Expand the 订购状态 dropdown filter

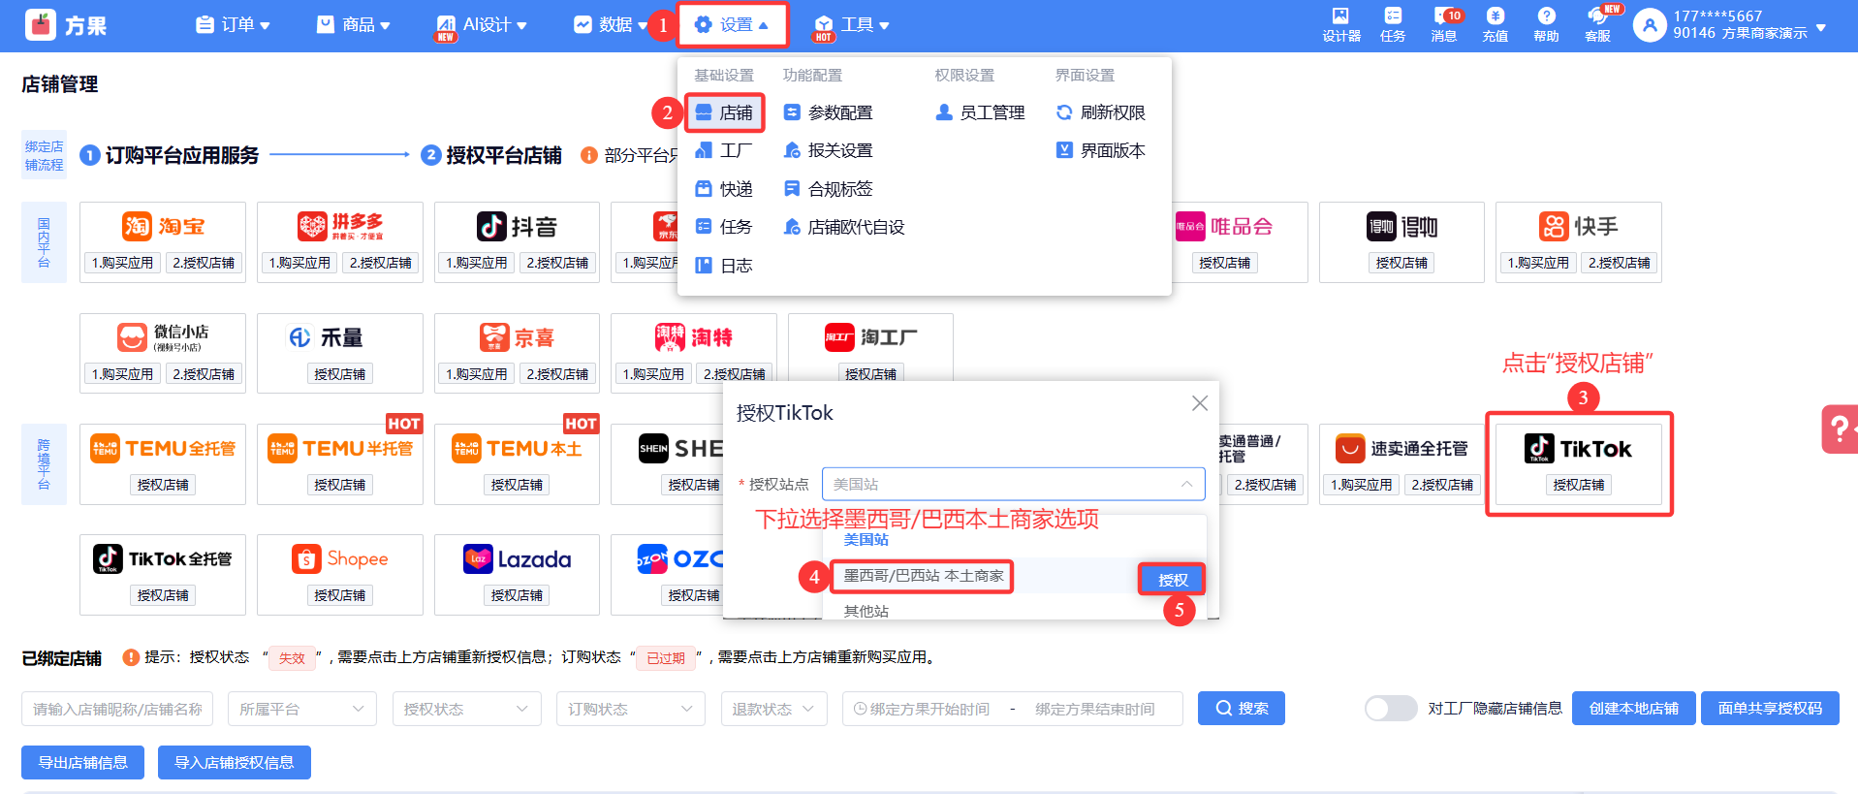(631, 709)
